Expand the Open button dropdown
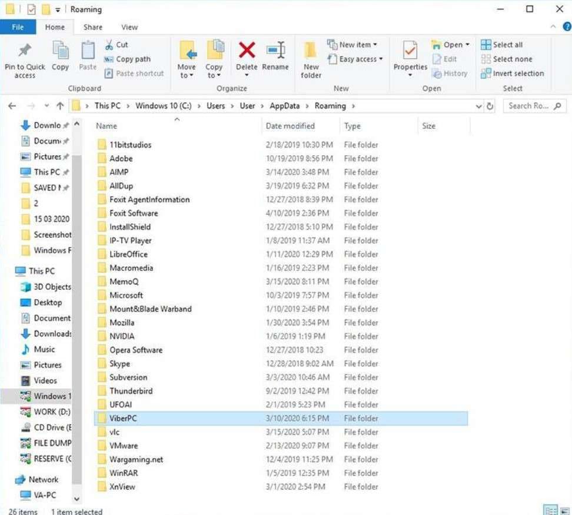572x515 pixels. point(467,45)
